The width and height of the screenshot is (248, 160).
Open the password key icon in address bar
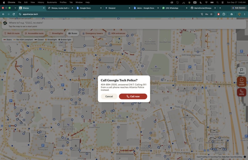point(206,14)
